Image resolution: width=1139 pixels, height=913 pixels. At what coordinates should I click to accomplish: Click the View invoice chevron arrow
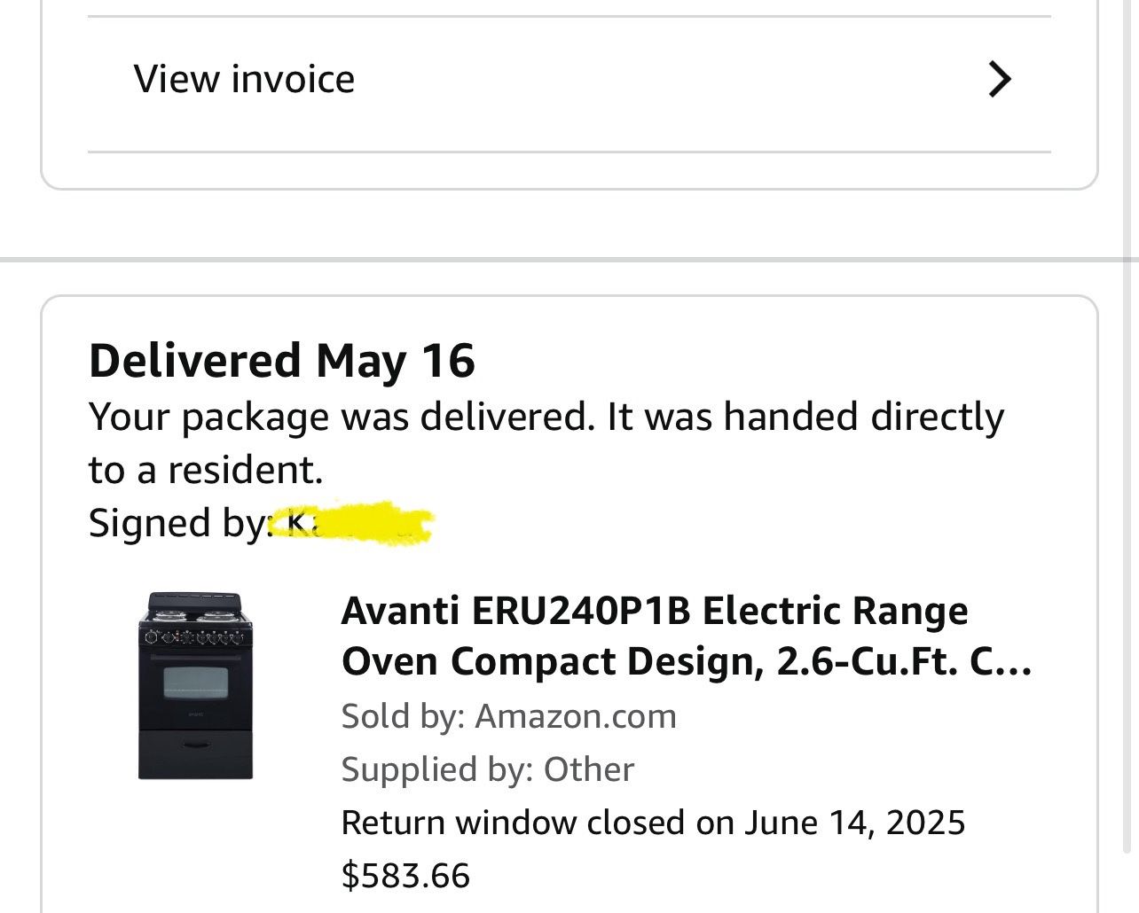[1000, 79]
